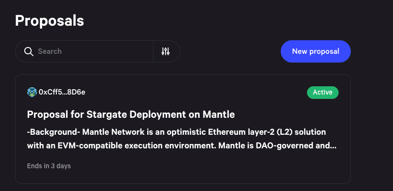Open Proposal for Stargate Deployment on Mantle

pos(131,114)
